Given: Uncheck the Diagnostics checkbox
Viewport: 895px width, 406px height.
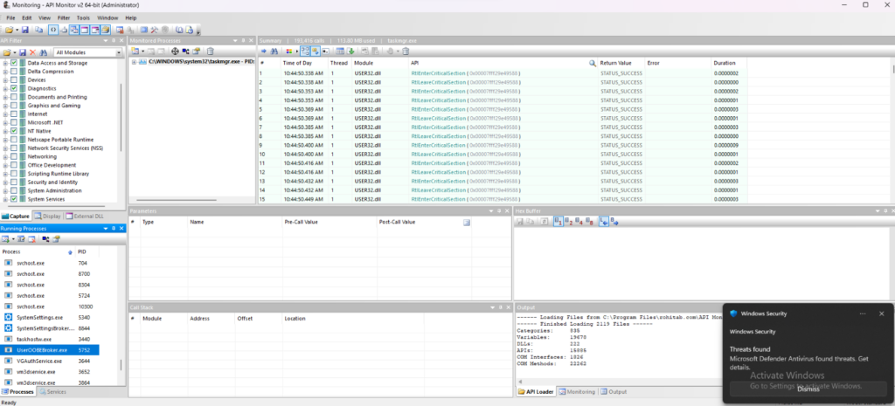Looking at the screenshot, I should tap(14, 88).
